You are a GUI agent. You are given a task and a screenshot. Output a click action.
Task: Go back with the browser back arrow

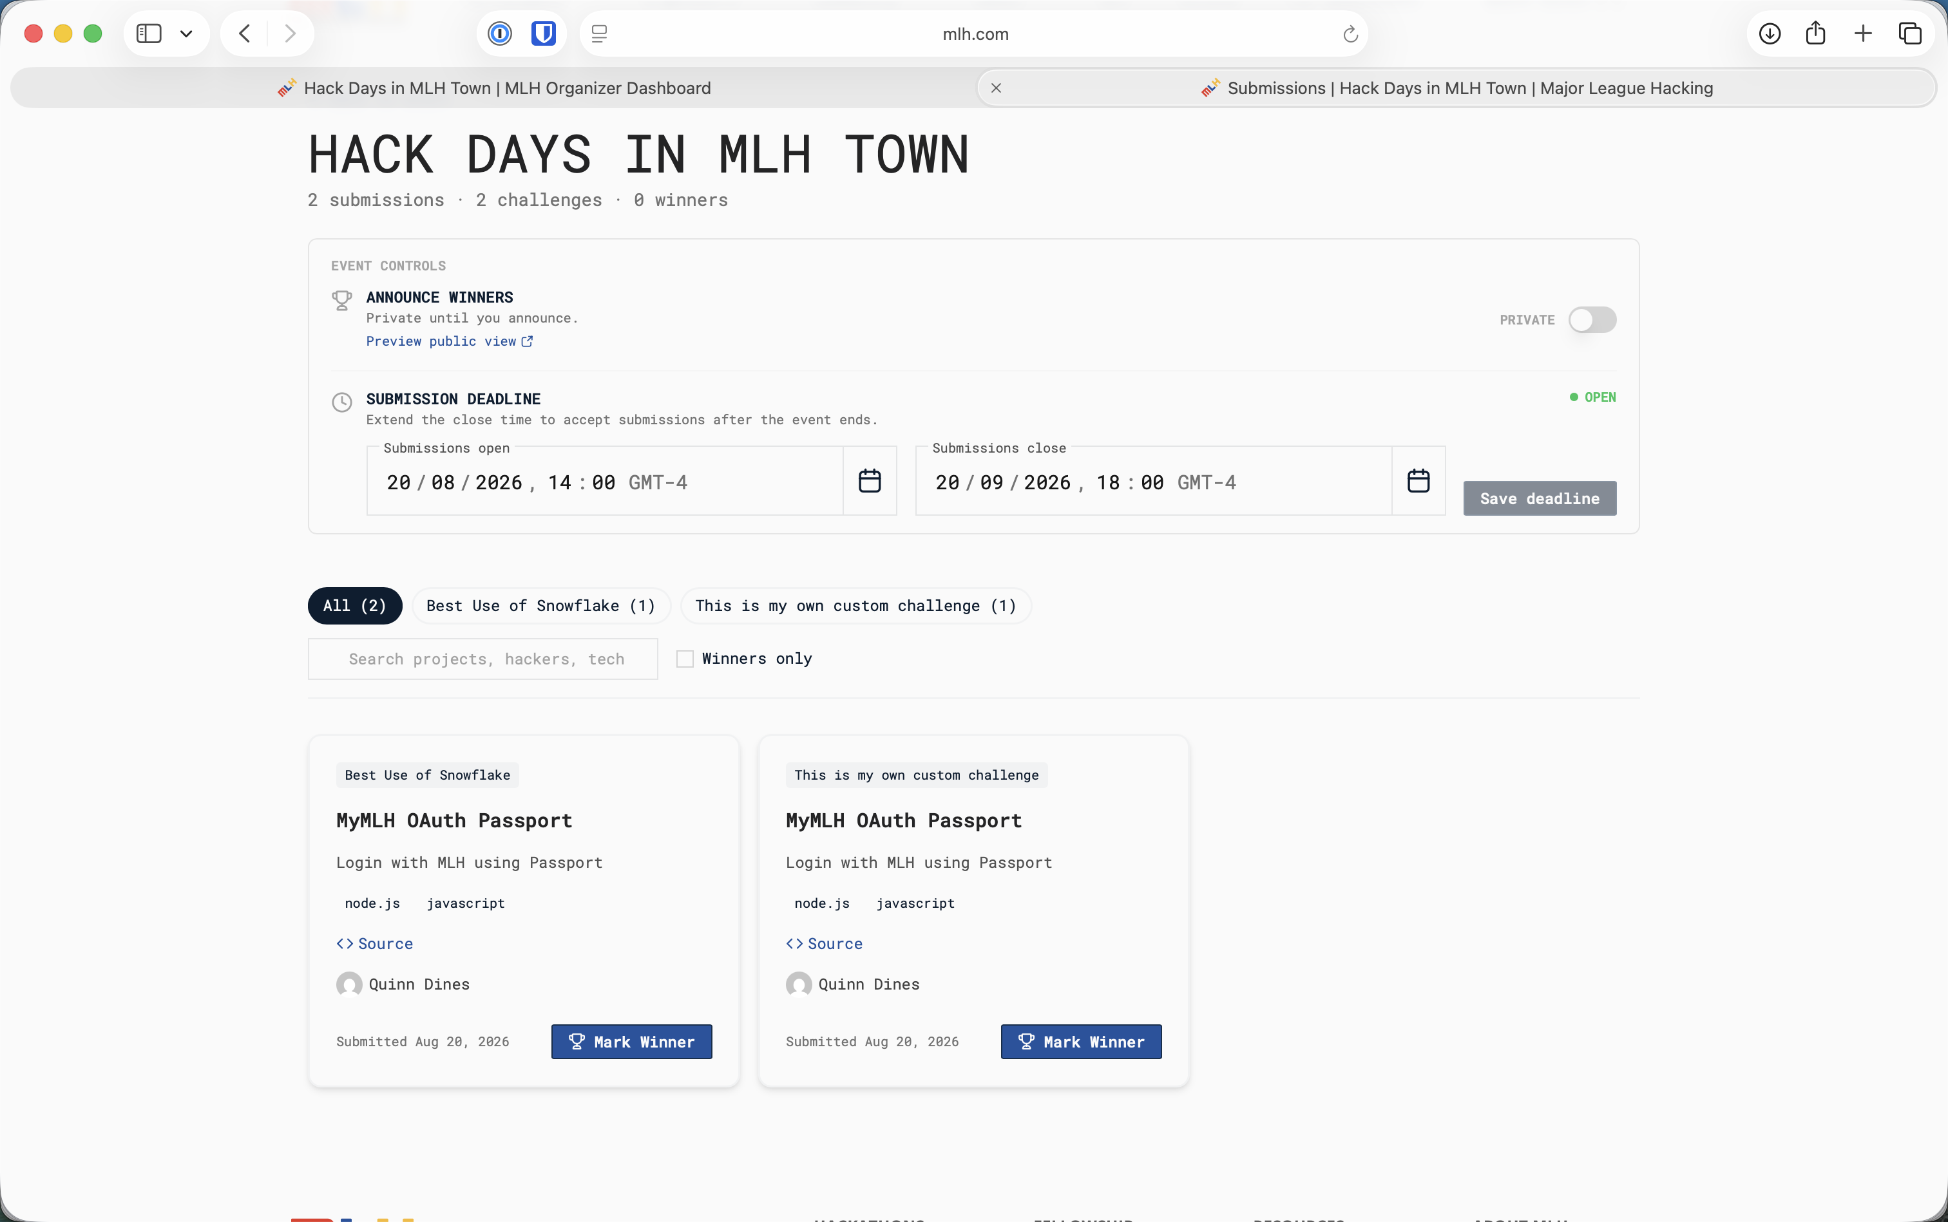pyautogui.click(x=245, y=34)
